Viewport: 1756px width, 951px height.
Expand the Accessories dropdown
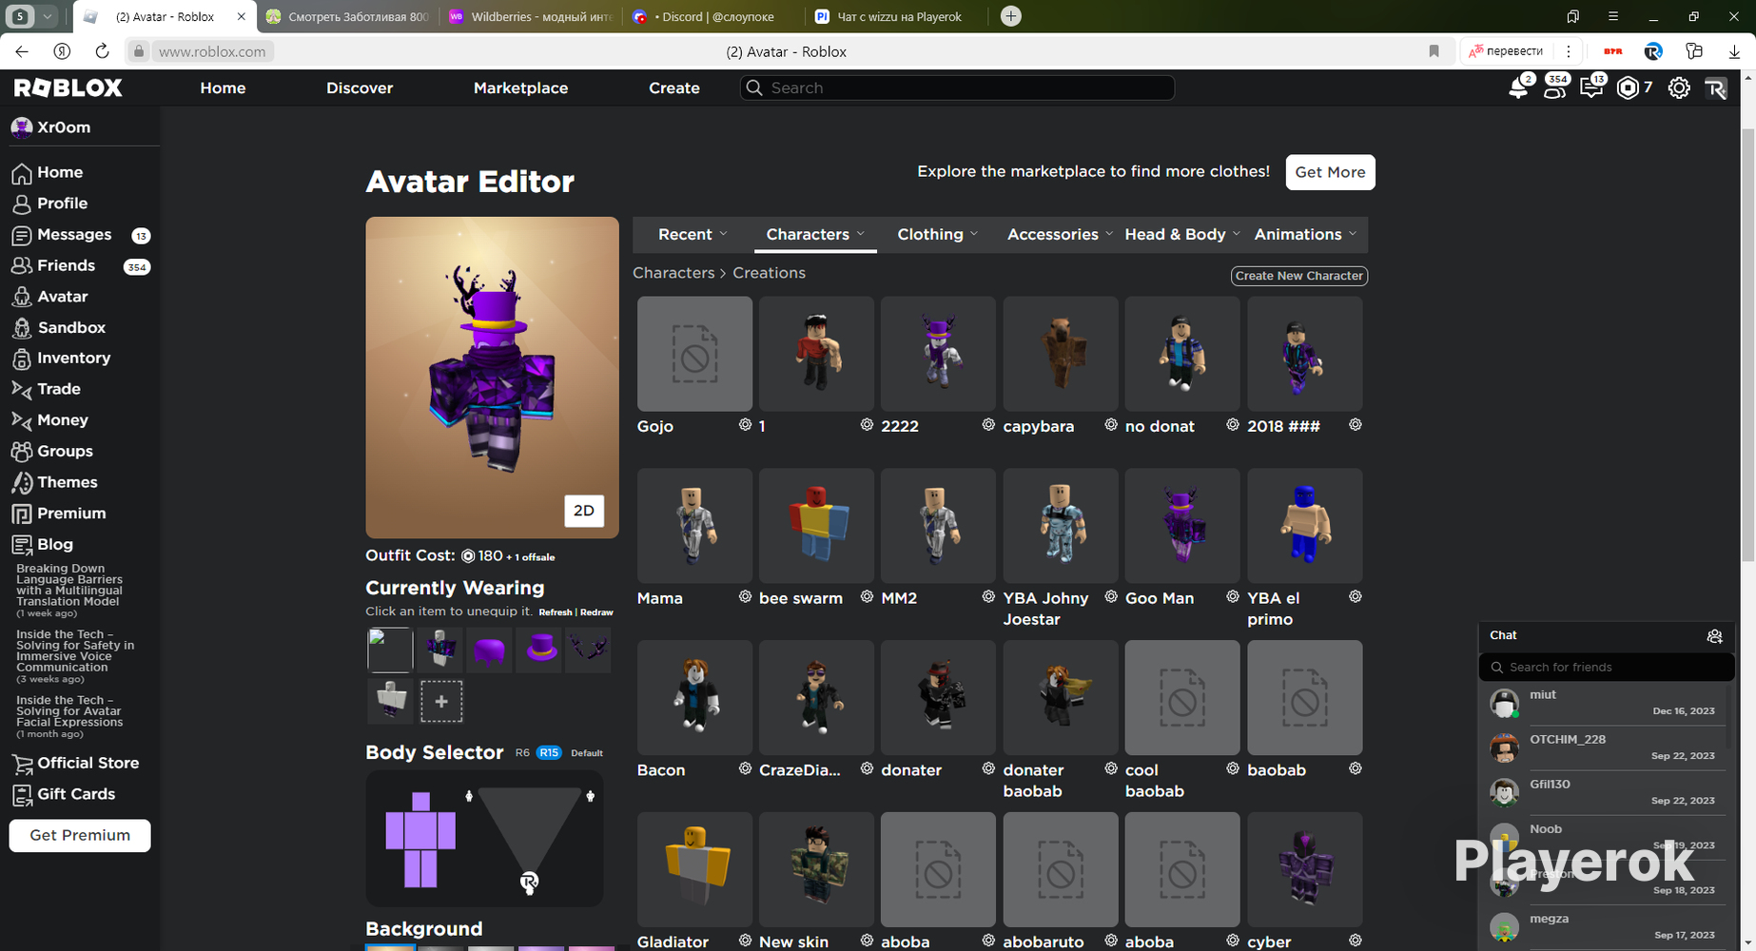(1060, 234)
